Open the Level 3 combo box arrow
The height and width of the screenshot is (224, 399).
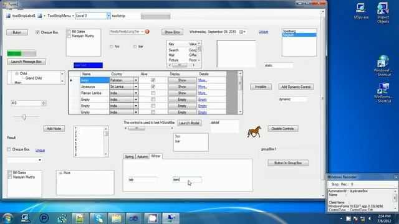click(108, 16)
